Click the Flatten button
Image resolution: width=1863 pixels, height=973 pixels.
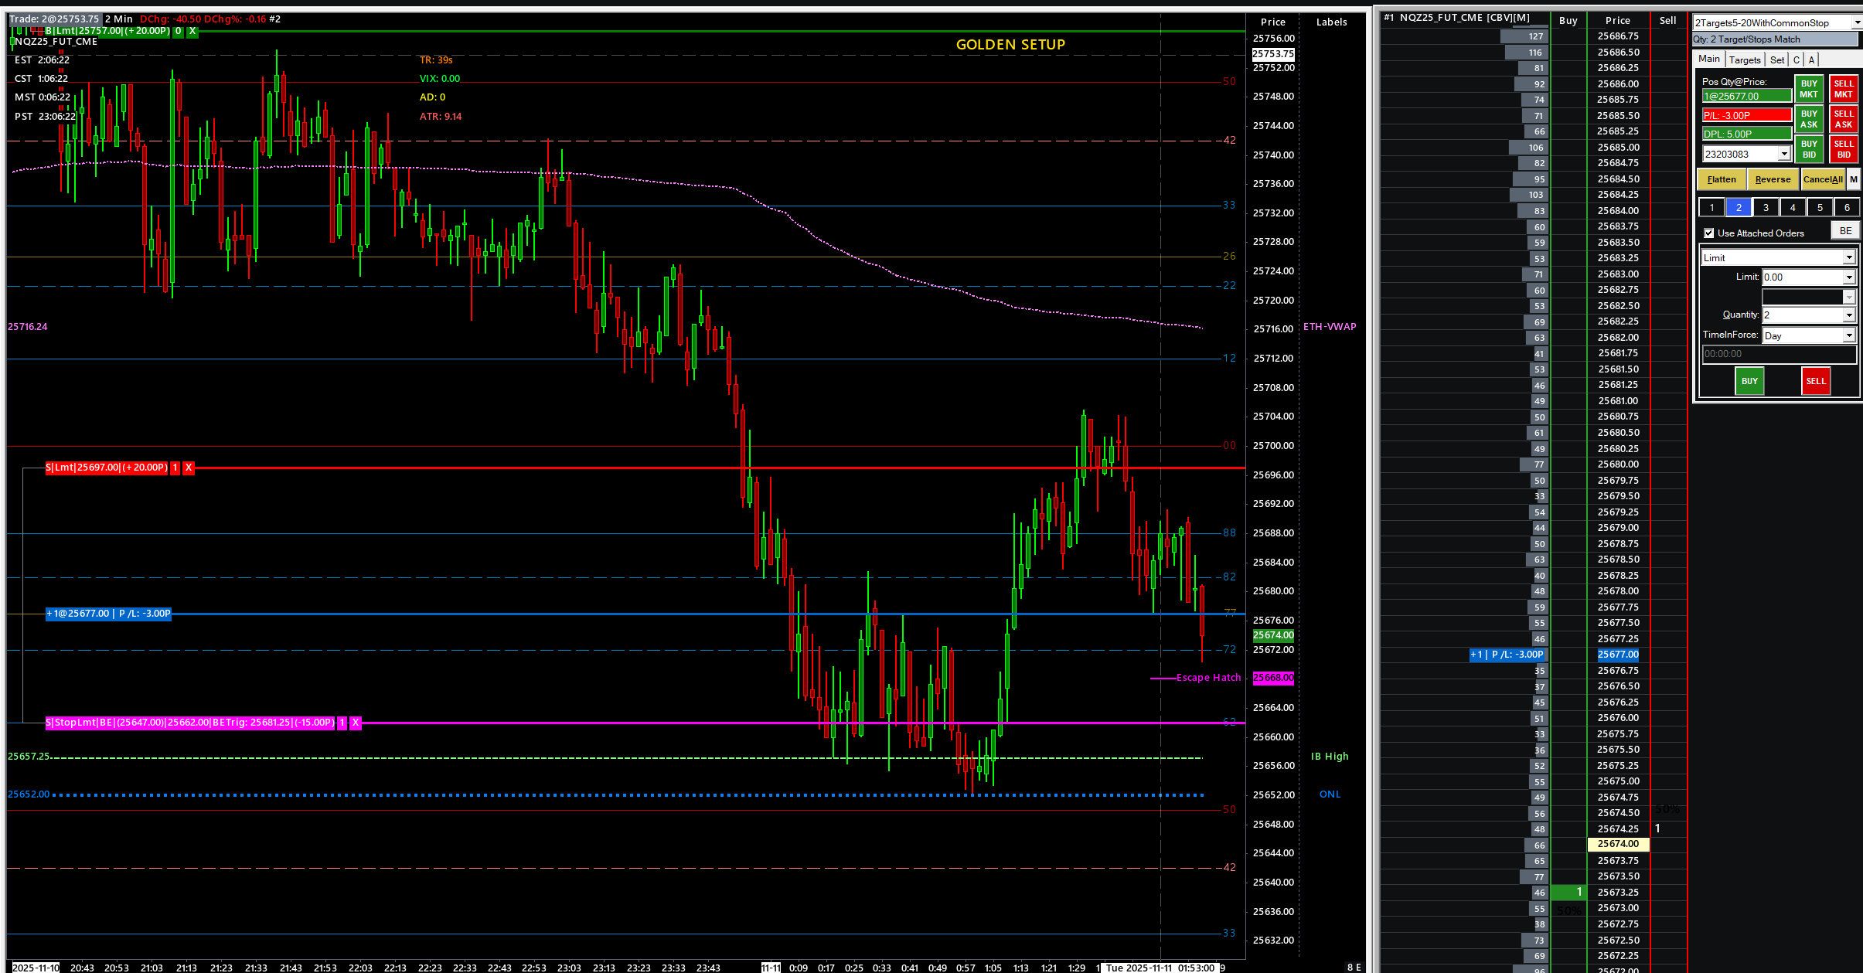(1722, 179)
